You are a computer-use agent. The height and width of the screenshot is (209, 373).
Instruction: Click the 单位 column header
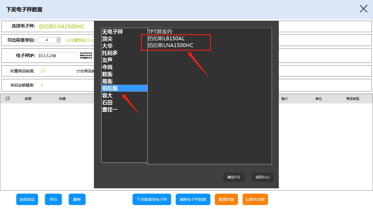pyautogui.click(x=319, y=99)
